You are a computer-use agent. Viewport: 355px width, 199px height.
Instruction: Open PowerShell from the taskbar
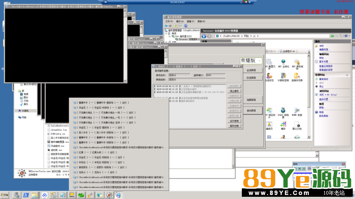point(26,195)
